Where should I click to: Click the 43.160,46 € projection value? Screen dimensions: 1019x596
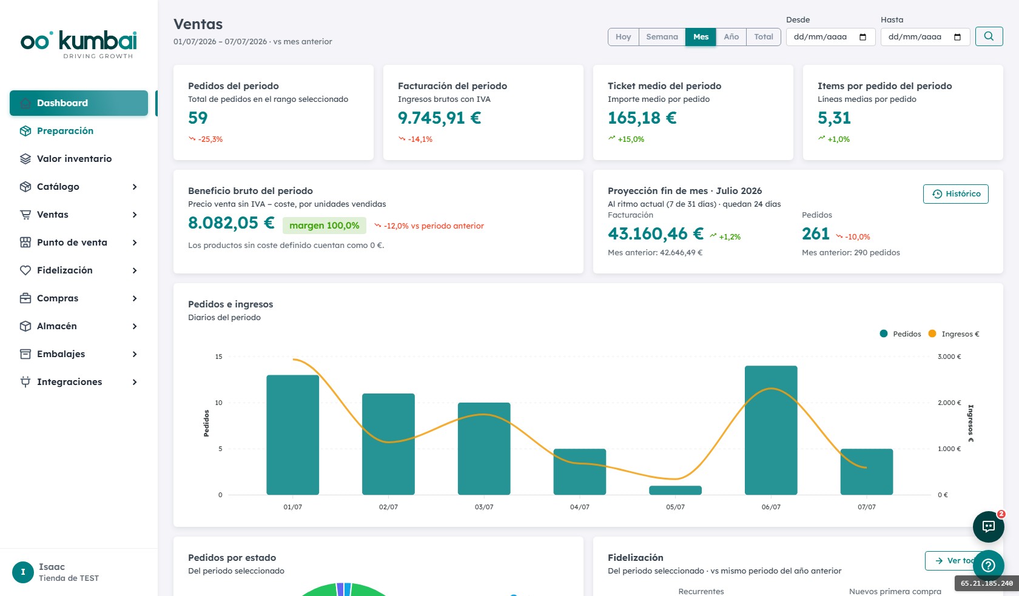click(x=656, y=233)
